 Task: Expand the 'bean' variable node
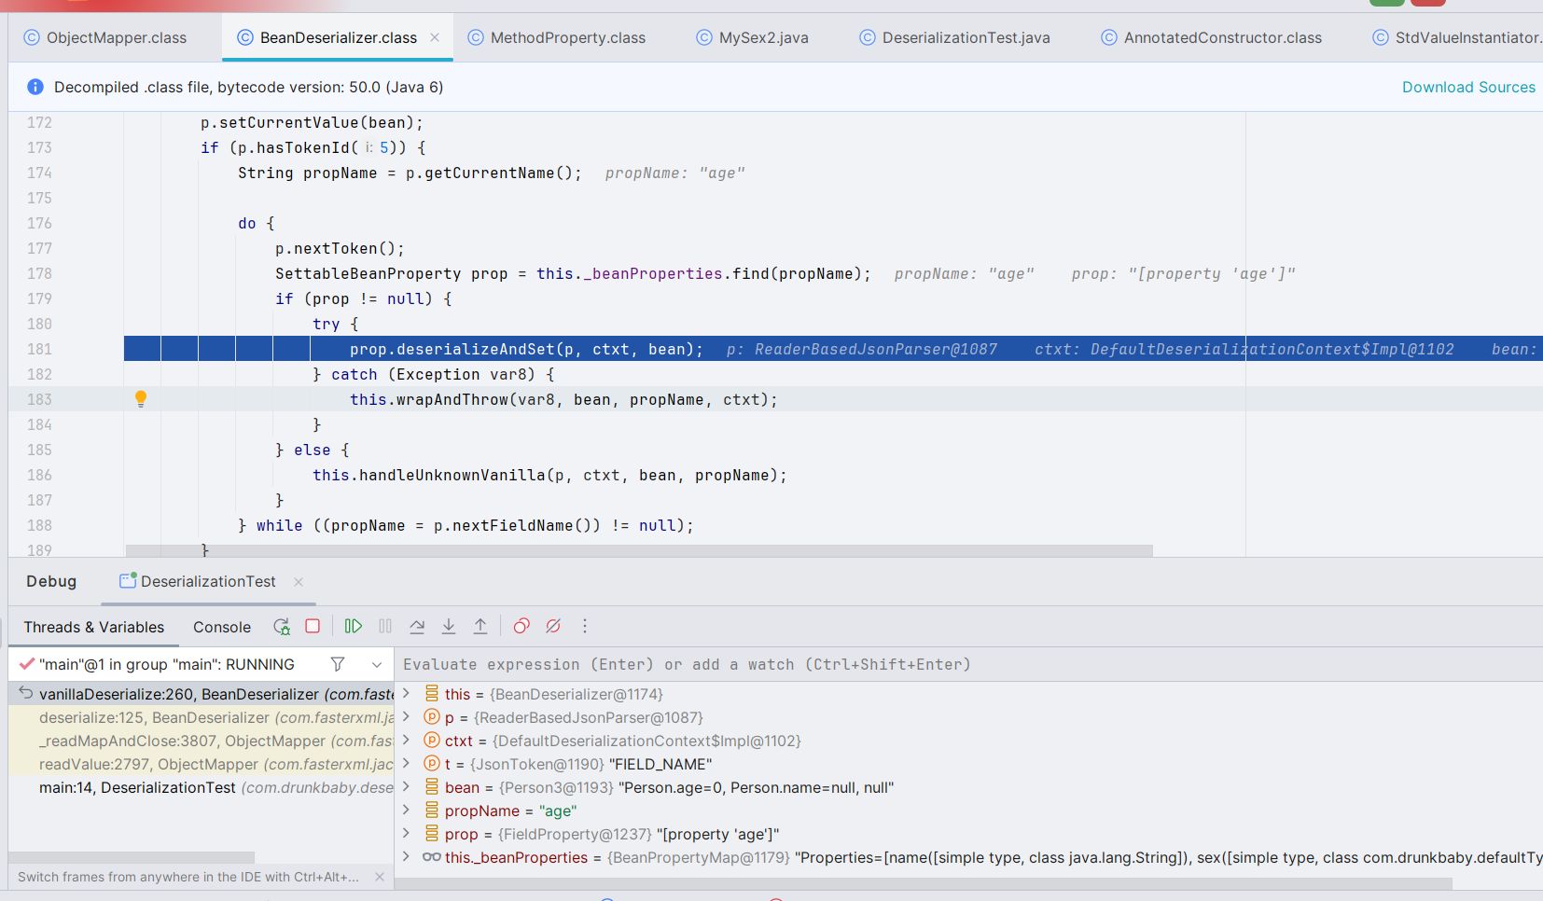click(x=406, y=787)
